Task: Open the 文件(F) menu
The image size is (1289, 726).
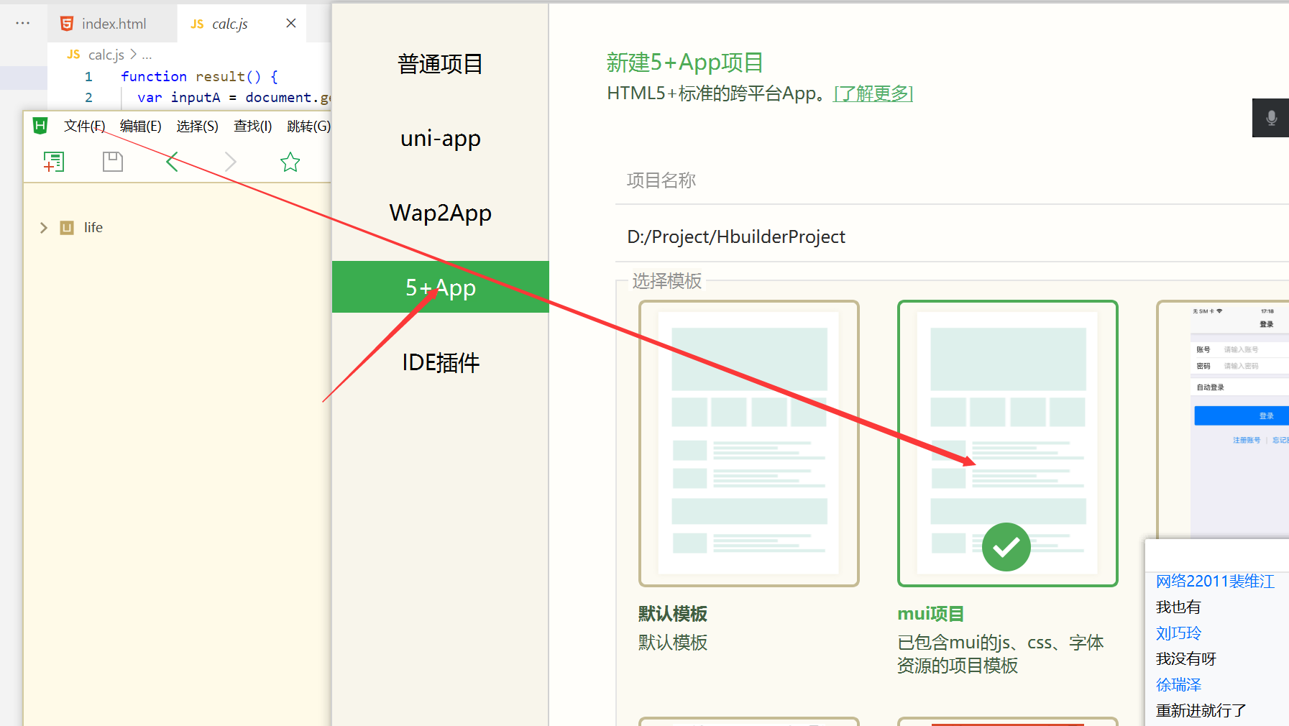Action: coord(85,127)
